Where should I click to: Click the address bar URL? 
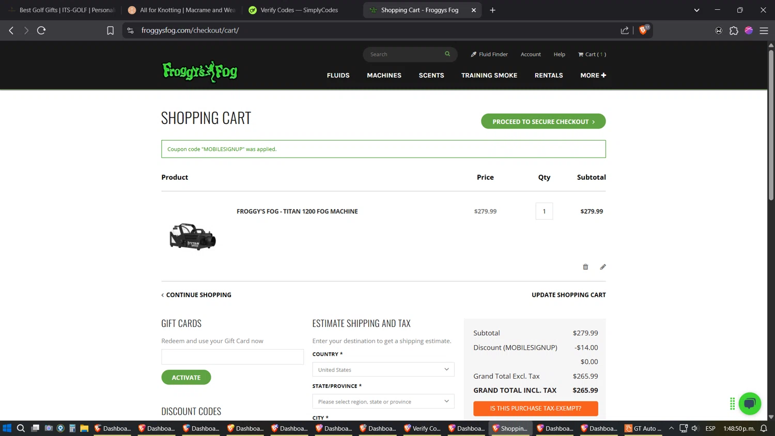coord(190,30)
